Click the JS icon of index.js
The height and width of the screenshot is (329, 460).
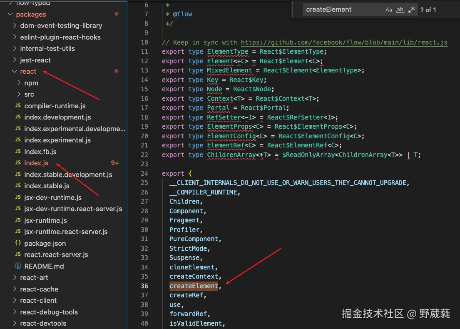(18, 163)
